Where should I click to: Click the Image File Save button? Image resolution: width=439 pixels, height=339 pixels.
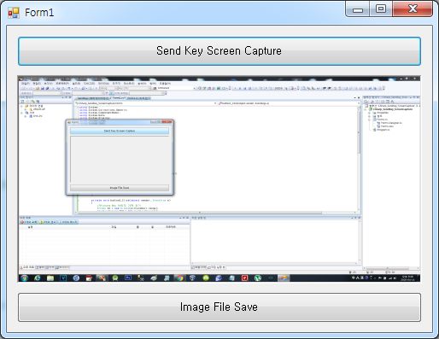coord(219,307)
